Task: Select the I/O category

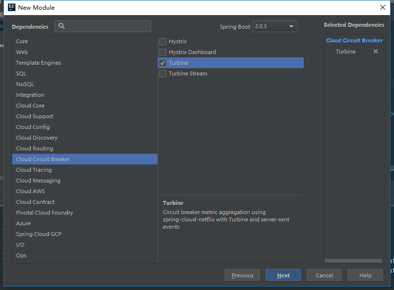Action: point(85,245)
